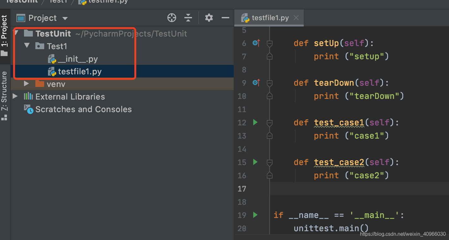Screen dimensions: 449x240
Task: Click the unittest.main() call
Action: click(x=331, y=228)
